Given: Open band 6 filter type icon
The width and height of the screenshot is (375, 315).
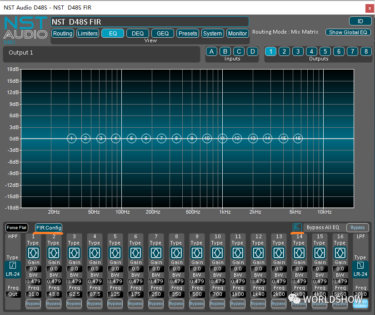Looking at the screenshot, I should pos(135,253).
